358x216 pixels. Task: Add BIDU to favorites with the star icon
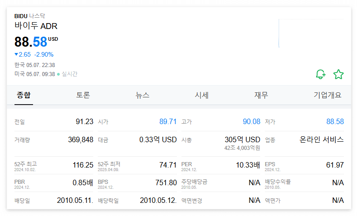(x=339, y=74)
